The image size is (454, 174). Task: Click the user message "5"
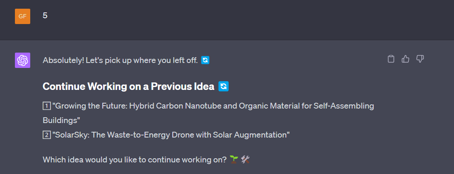[x=45, y=16]
